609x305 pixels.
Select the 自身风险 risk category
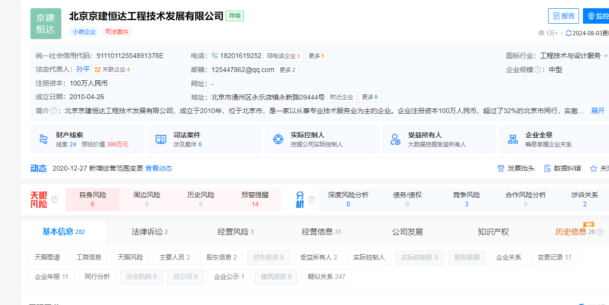coord(93,199)
